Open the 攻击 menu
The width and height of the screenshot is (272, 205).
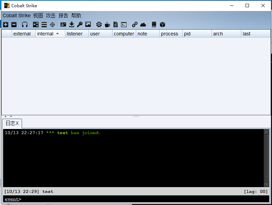pyautogui.click(x=51, y=15)
